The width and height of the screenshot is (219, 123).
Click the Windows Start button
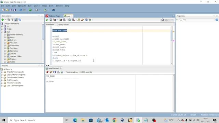click(x=4, y=120)
